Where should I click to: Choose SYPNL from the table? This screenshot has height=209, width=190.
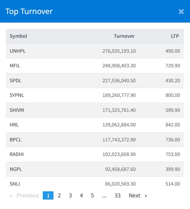coord(17,95)
